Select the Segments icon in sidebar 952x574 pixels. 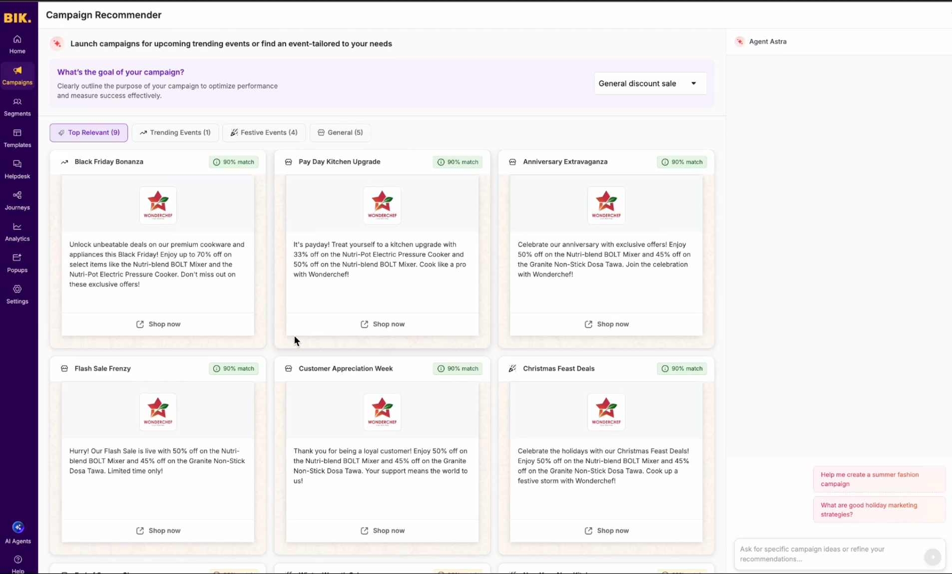point(17,107)
